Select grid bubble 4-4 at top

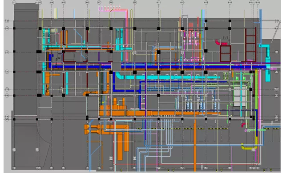(x=52, y=3)
